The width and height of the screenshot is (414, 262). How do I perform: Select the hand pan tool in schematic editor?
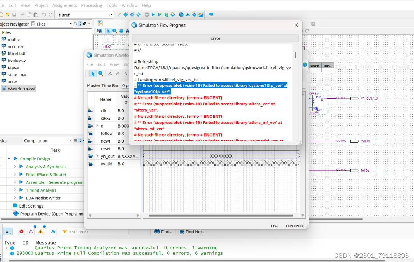[121, 31]
